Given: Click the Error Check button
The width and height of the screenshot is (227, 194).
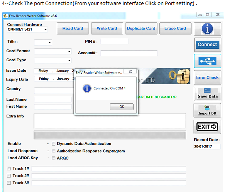Looking at the screenshot, I should 207,77.
